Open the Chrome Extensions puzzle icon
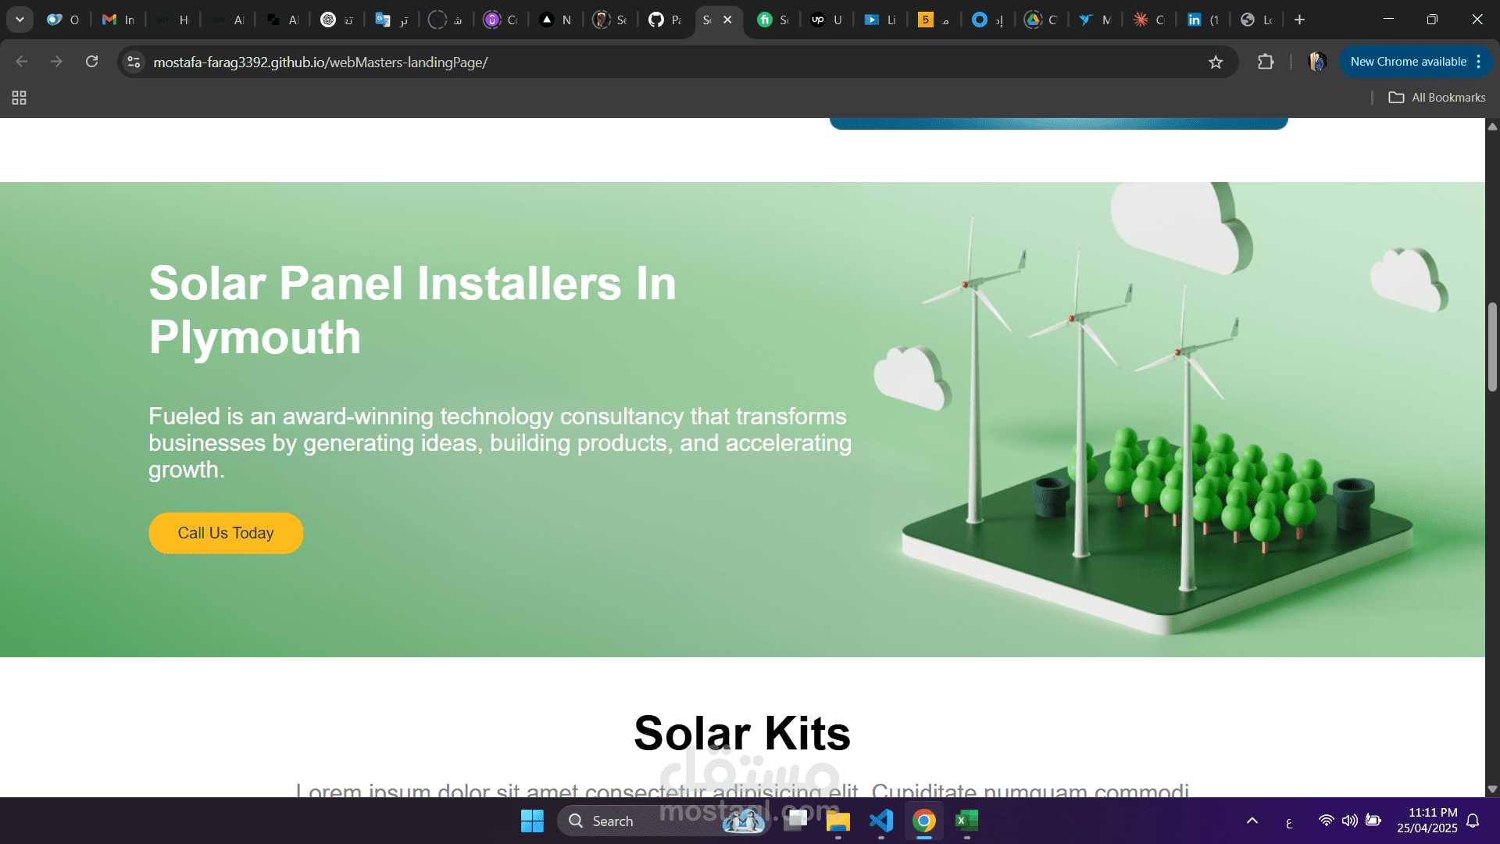This screenshot has height=844, width=1500. coord(1266,62)
